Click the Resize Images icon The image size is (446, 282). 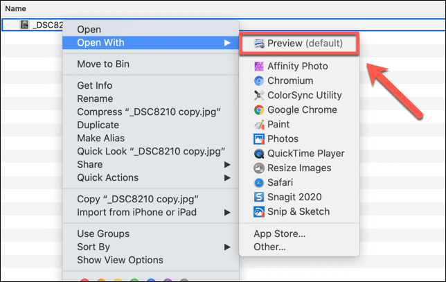pos(259,168)
